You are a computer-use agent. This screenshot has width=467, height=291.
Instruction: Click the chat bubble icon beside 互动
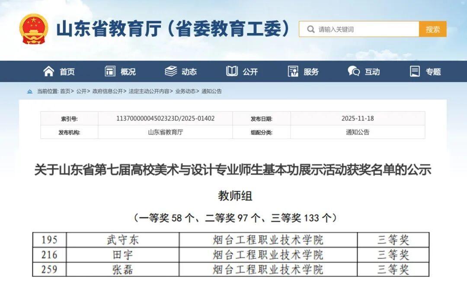(x=354, y=71)
